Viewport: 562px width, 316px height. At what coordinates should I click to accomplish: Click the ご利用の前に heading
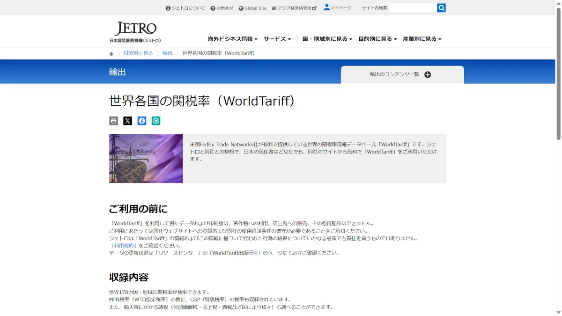pos(138,209)
